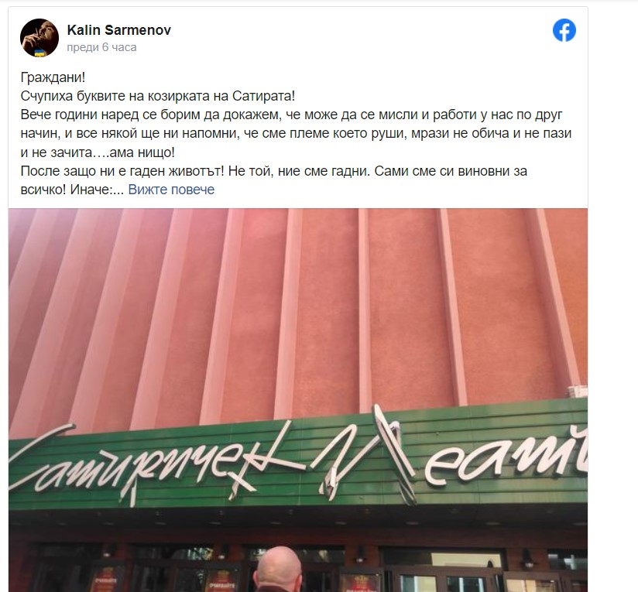Click the ellipsis before 'Вижте повече'
This screenshot has width=638, height=592.
(x=119, y=190)
